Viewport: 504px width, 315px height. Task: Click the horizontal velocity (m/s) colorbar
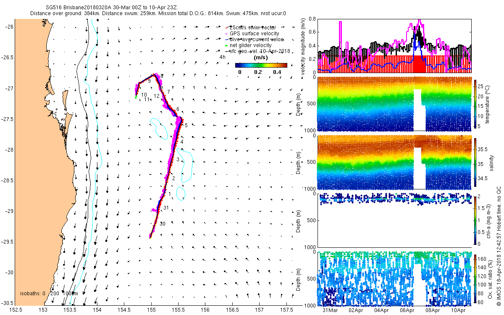pyautogui.click(x=261, y=66)
